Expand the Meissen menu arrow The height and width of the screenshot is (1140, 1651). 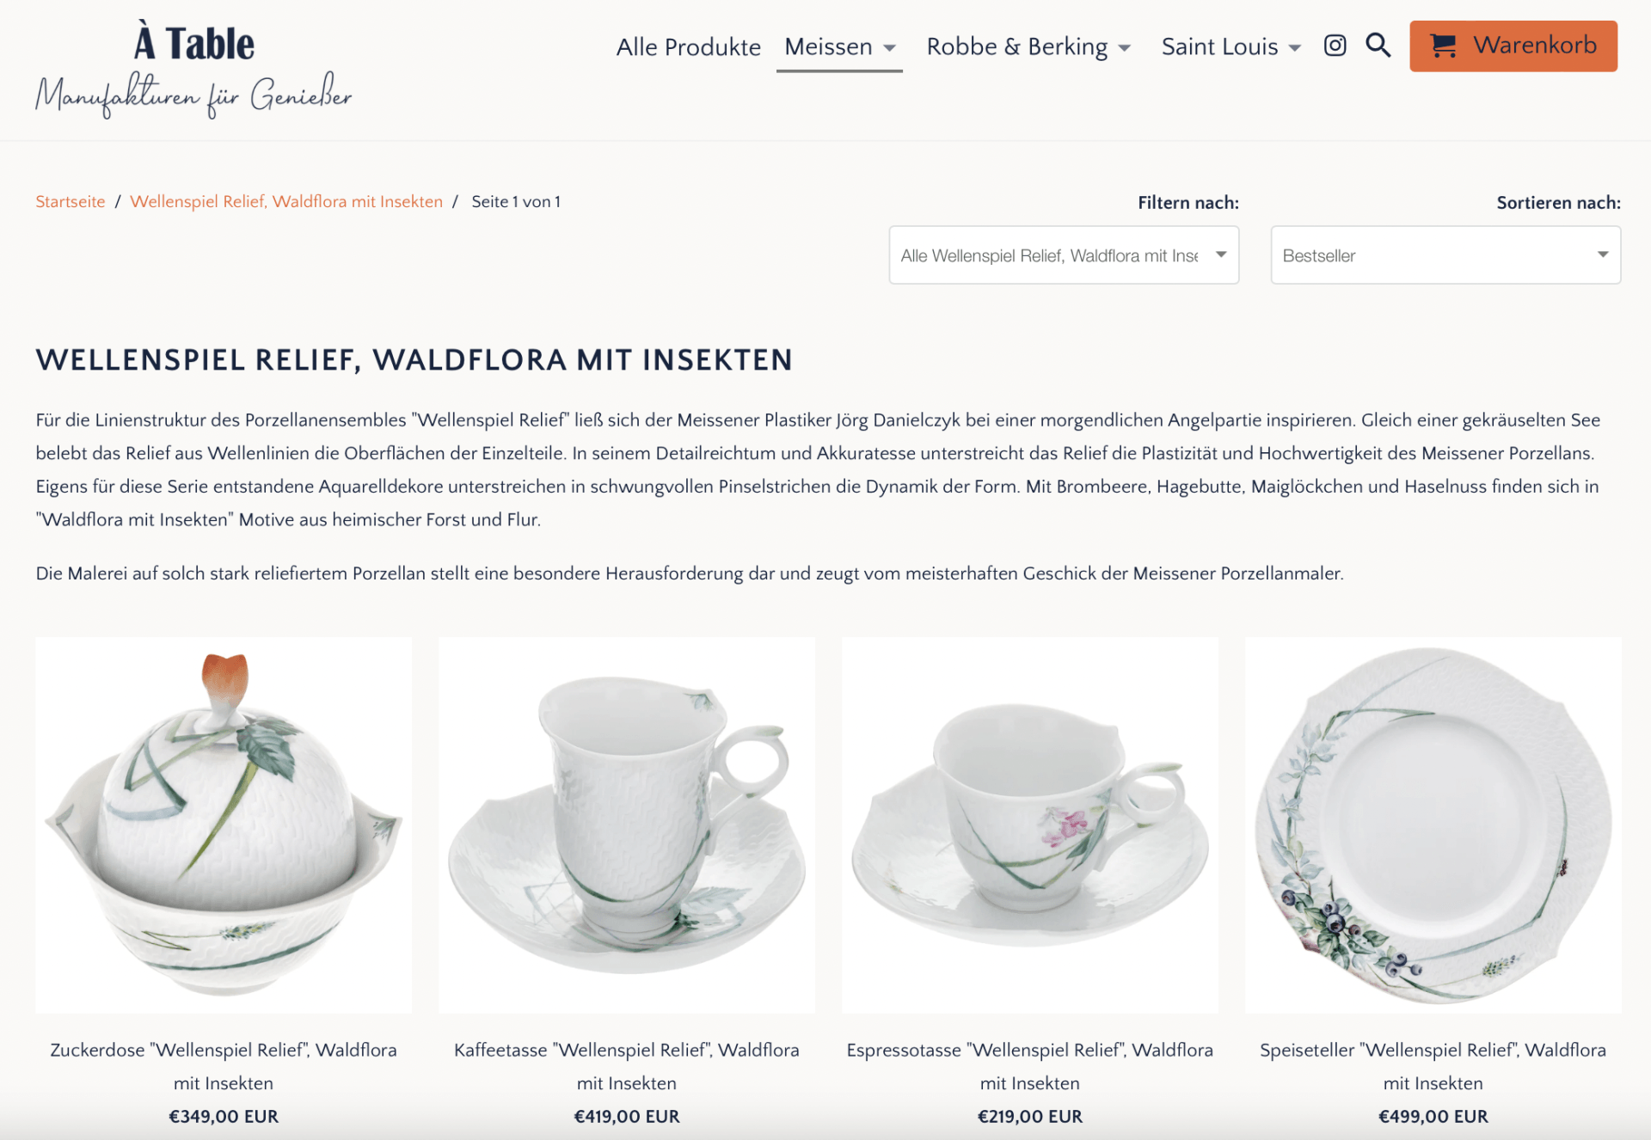(x=890, y=47)
